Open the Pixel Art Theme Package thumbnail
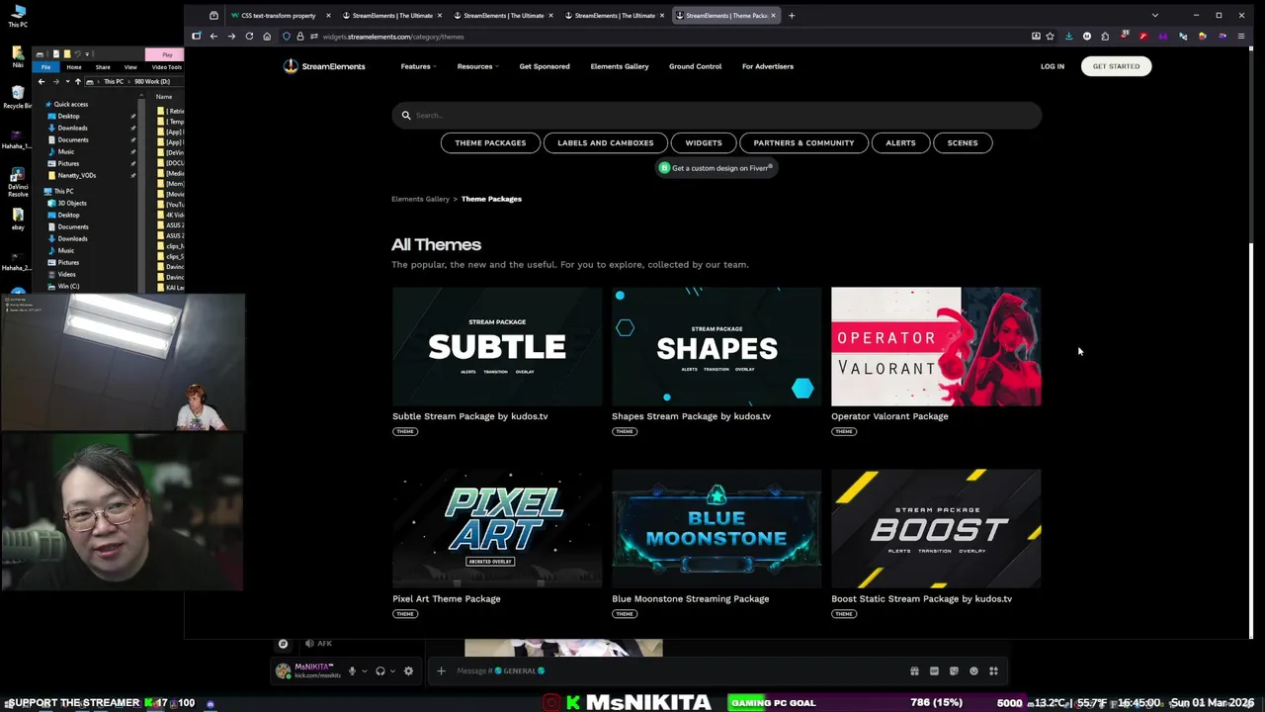The width and height of the screenshot is (1265, 712). coord(497,529)
